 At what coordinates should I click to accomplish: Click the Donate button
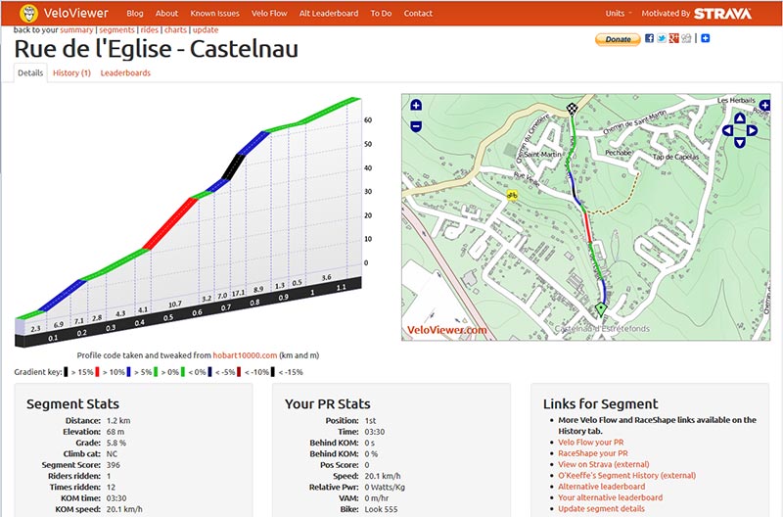pos(618,39)
